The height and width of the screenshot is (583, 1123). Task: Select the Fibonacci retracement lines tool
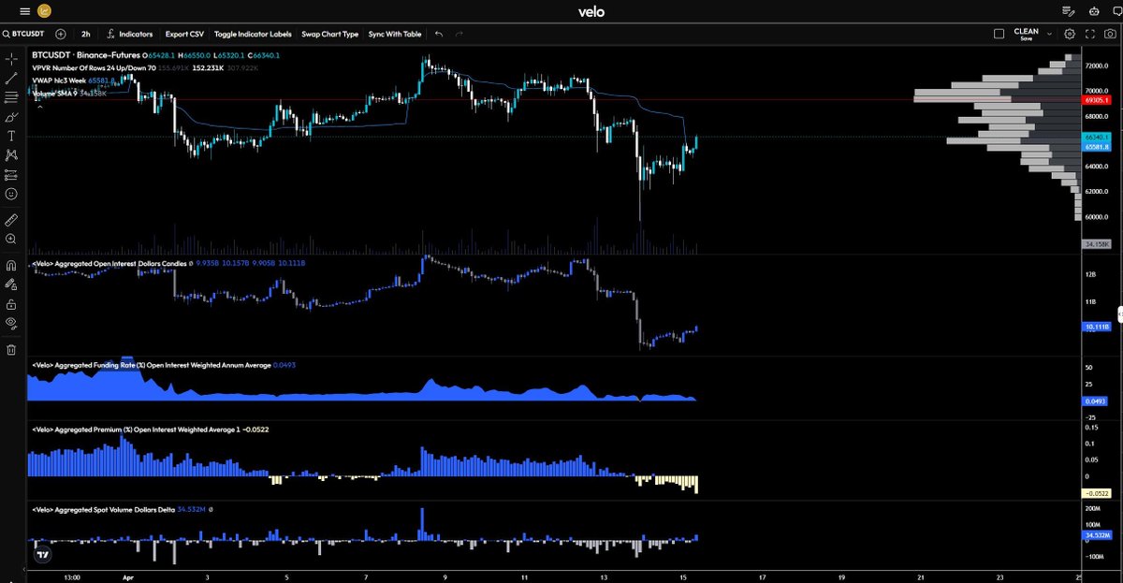pos(11,97)
